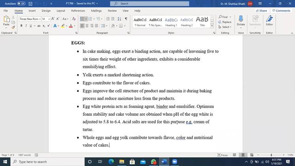Toggle align left button
The height and width of the screenshot is (166, 295).
click(x=82, y=26)
